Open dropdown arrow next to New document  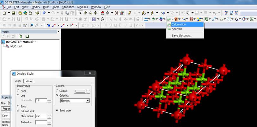(x=9, y=13)
